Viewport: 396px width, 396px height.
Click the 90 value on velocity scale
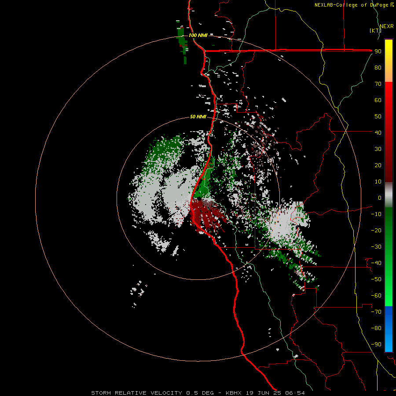point(378,51)
